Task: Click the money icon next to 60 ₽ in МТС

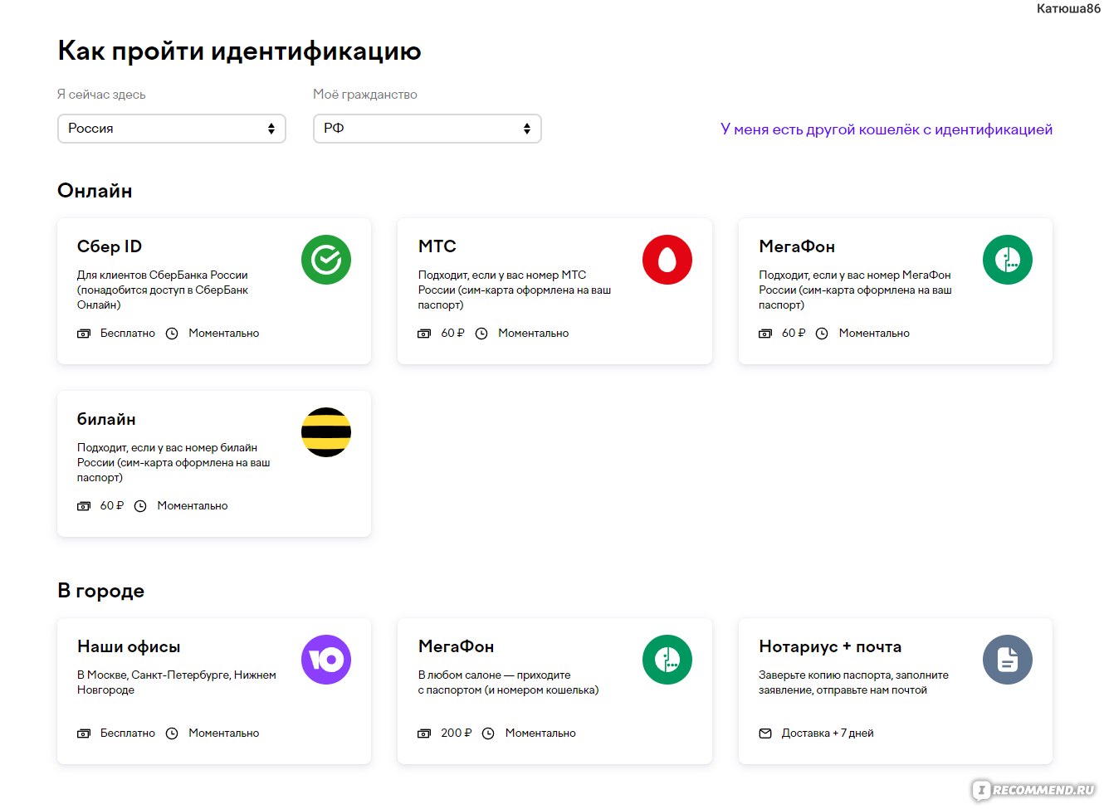Action: tap(424, 334)
